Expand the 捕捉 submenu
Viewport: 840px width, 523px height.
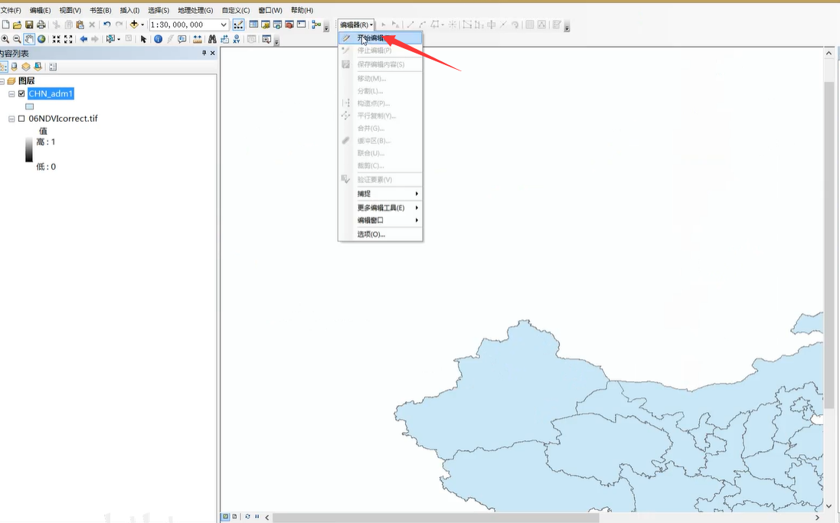pyautogui.click(x=381, y=194)
